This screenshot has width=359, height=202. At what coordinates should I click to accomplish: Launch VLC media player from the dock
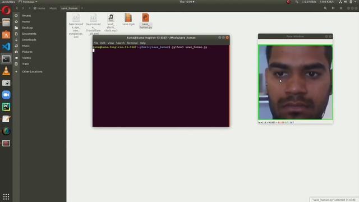(6, 71)
